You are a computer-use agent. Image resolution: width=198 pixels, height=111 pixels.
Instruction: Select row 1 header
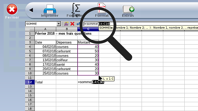pos(30,33)
